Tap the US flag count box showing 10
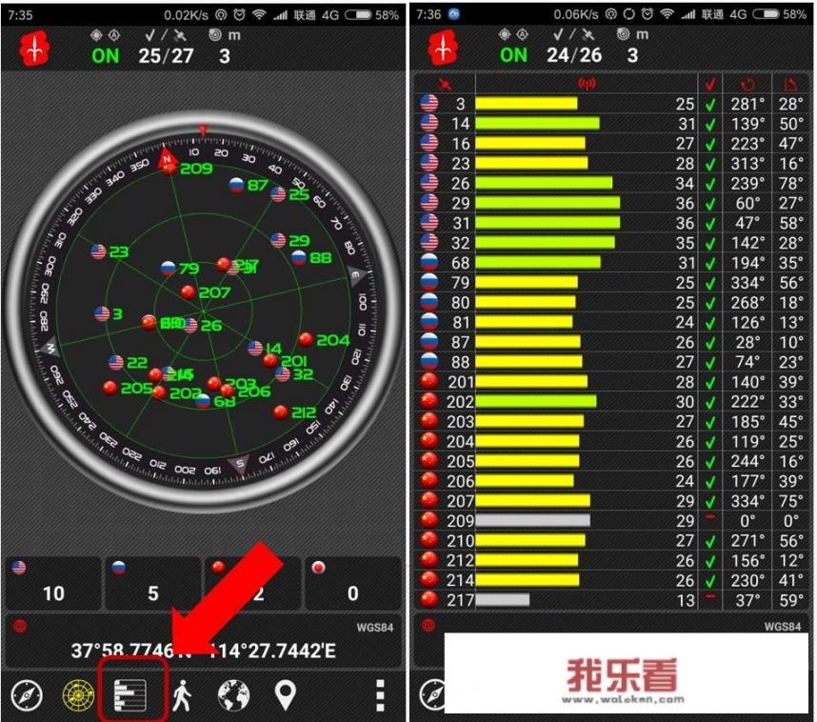Image resolution: width=817 pixels, height=722 pixels. click(53, 584)
